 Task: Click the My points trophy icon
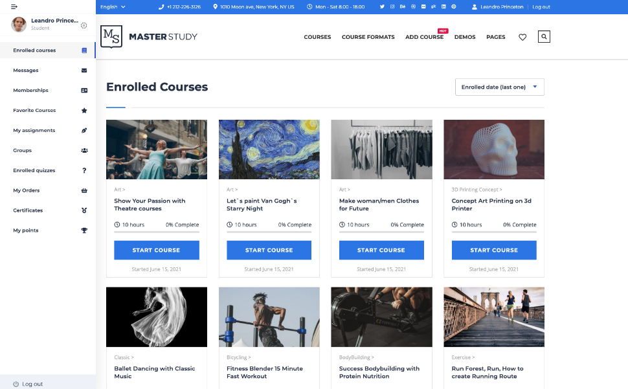84,230
